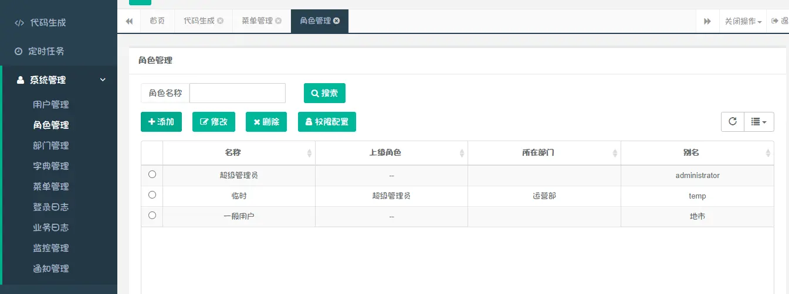The image size is (789, 294).
Task: Sort by the 别名 column header
Action: [x=697, y=153]
